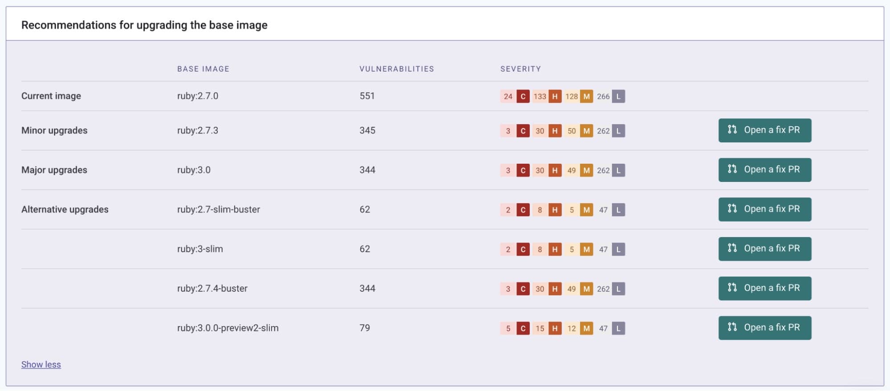This screenshot has height=391, width=890.
Task: Click the medium M badge for ruby:2.7.3
Action: [x=587, y=131]
